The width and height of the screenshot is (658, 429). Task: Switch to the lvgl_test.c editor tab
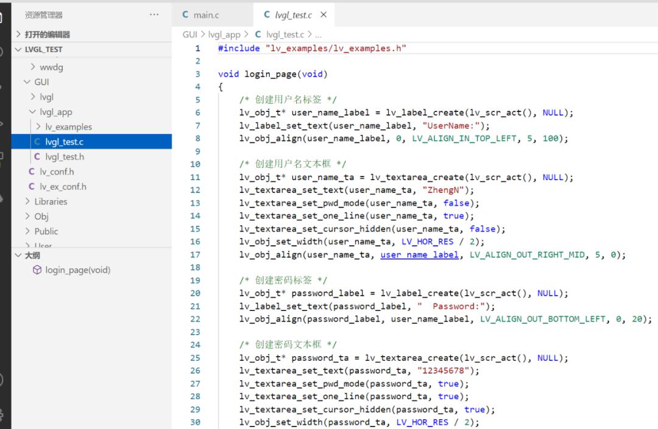293,15
